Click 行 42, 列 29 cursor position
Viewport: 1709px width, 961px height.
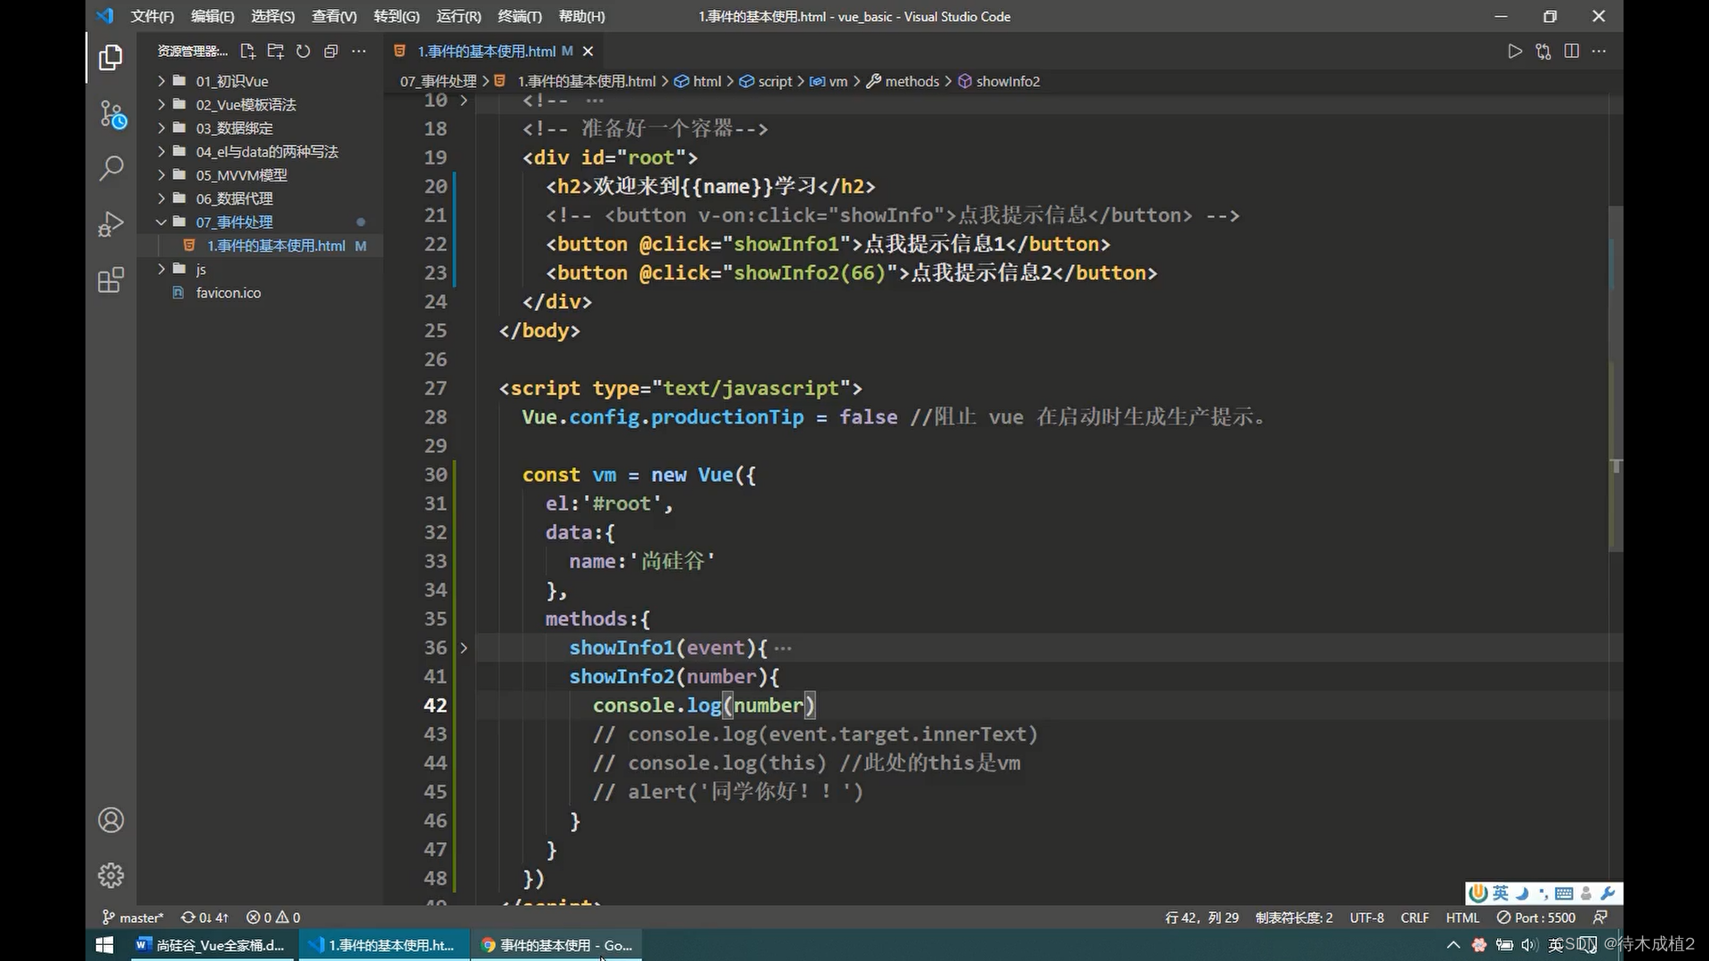pyautogui.click(x=1202, y=917)
